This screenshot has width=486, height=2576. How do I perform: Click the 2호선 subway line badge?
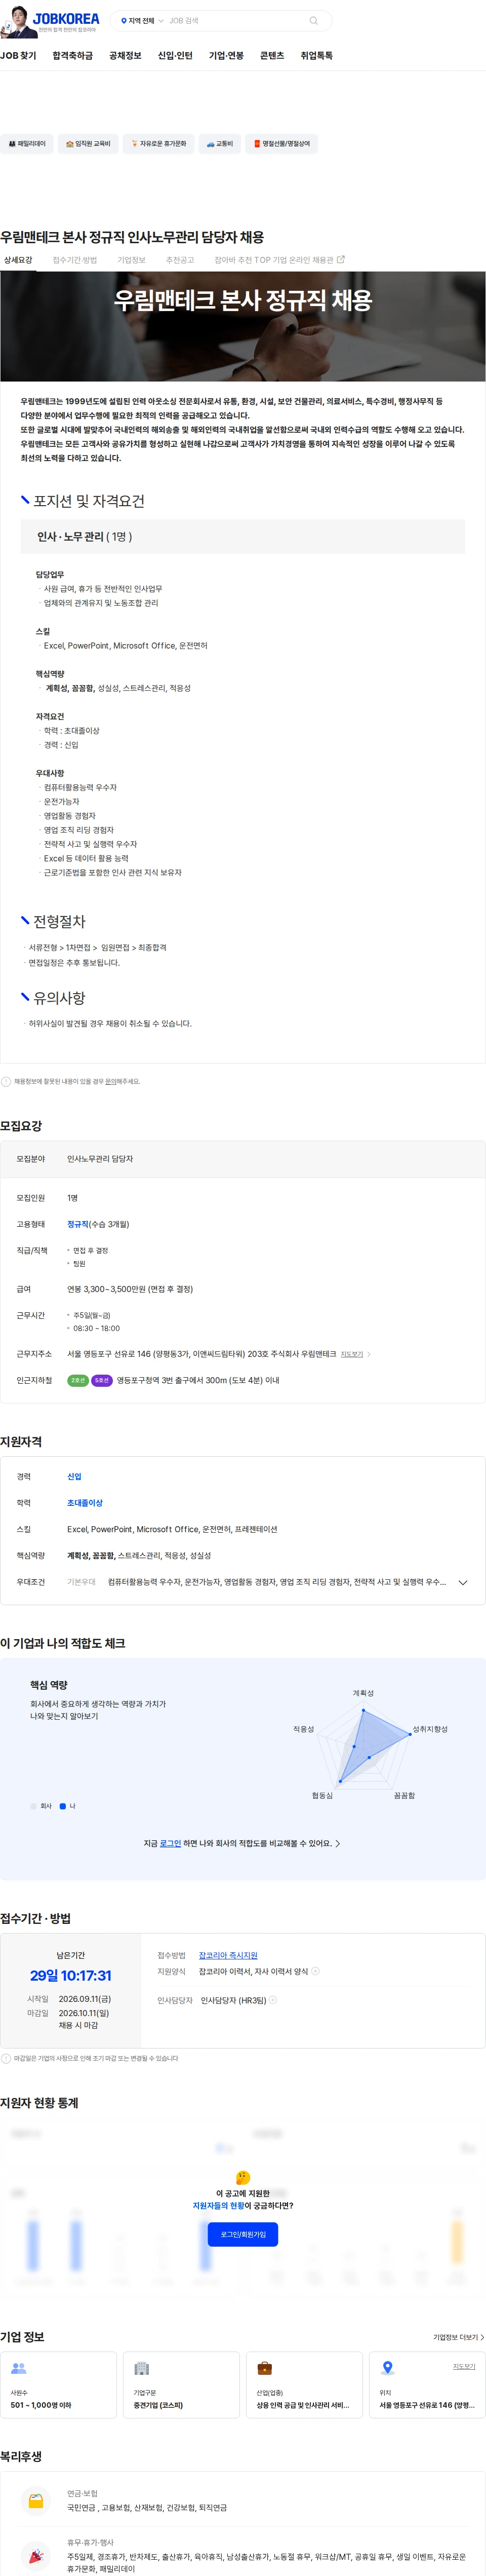click(x=78, y=1380)
